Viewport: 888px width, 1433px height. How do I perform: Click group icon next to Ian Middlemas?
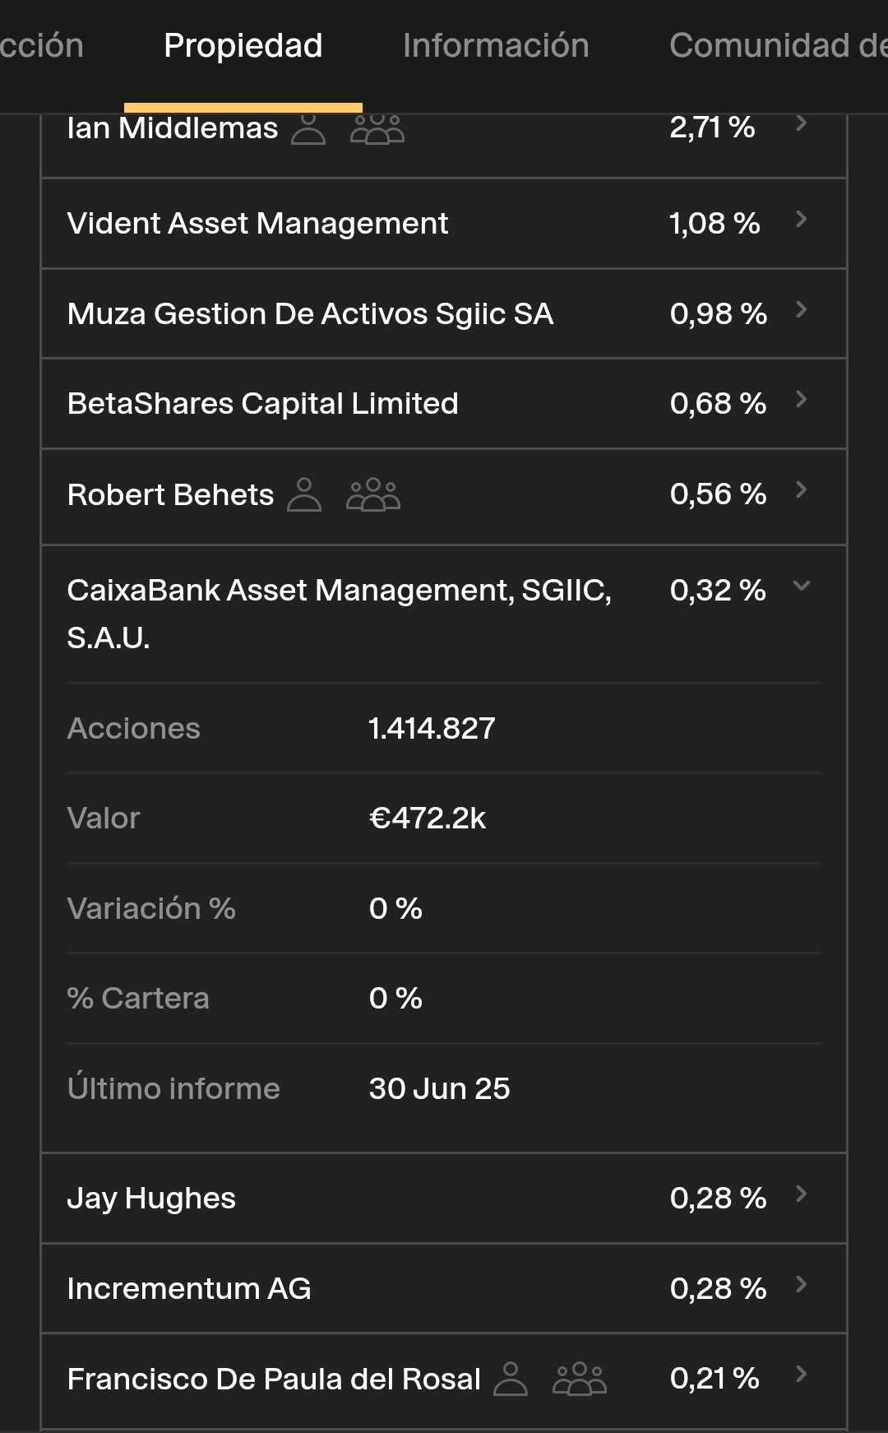tap(377, 129)
